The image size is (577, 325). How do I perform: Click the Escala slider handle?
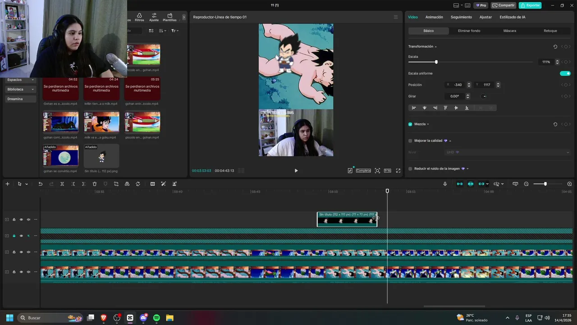(436, 62)
